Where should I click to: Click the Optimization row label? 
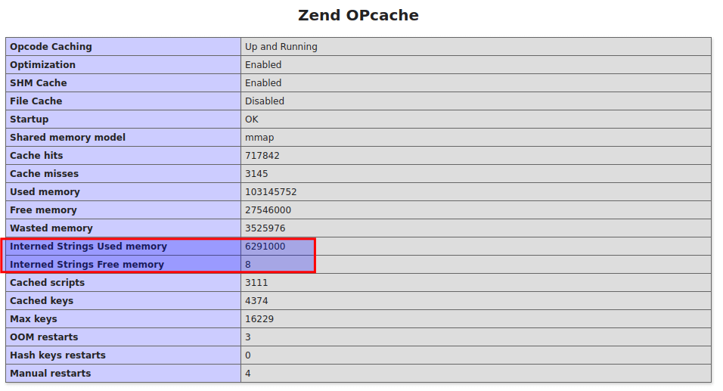click(42, 65)
